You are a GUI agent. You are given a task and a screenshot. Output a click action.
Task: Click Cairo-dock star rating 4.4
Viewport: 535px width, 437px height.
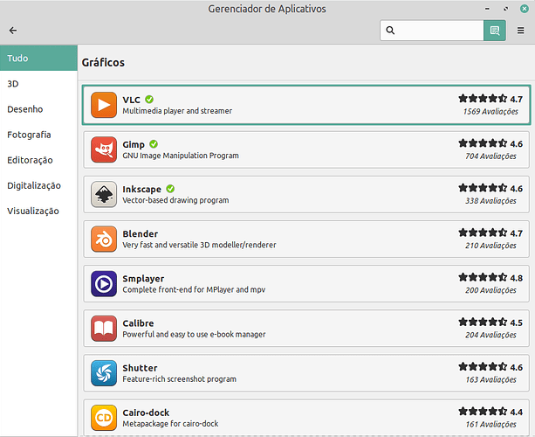pyautogui.click(x=490, y=412)
